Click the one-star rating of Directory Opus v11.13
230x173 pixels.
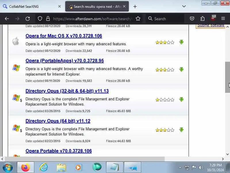165,100
